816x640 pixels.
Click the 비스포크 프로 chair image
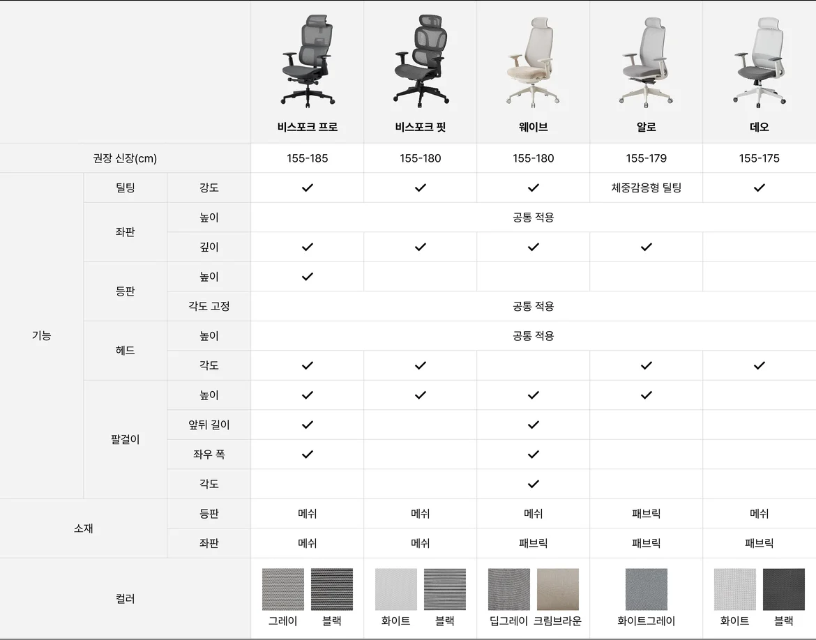click(307, 61)
